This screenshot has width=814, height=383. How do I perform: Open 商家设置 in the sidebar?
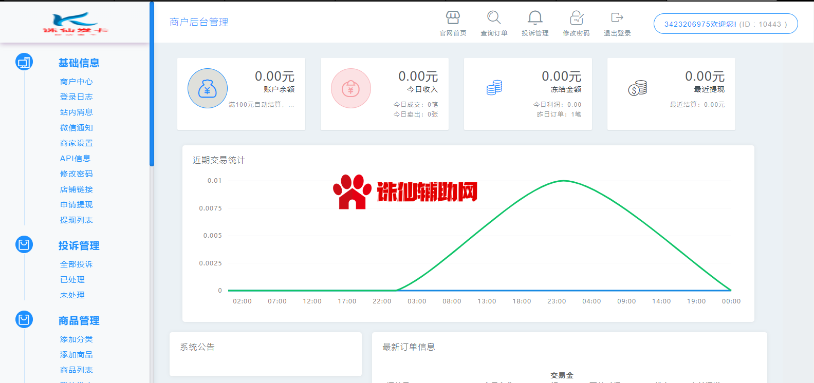coord(76,143)
